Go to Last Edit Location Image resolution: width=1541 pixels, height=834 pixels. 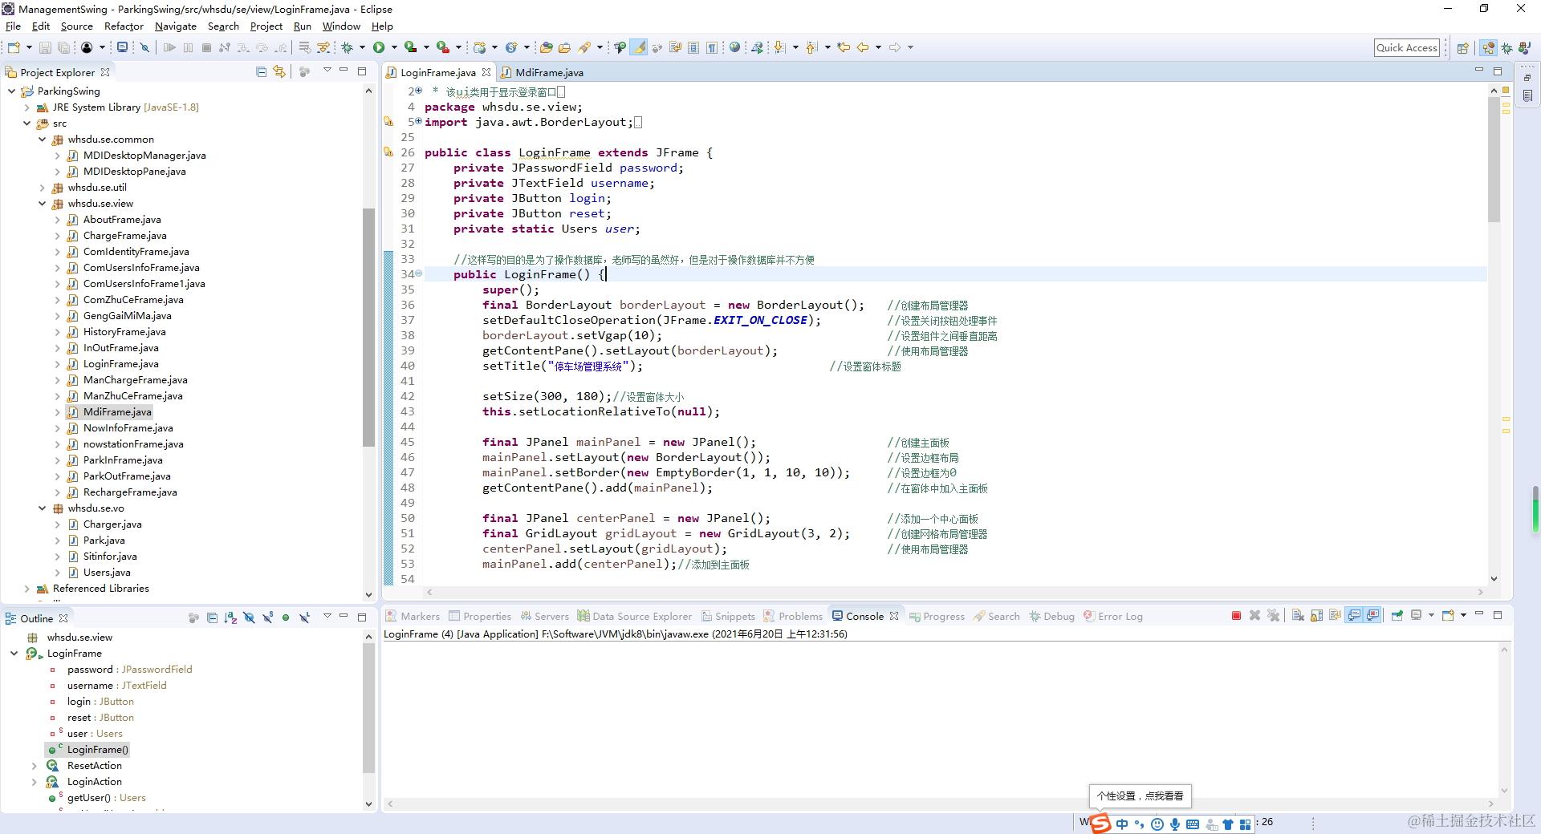pos(844,47)
